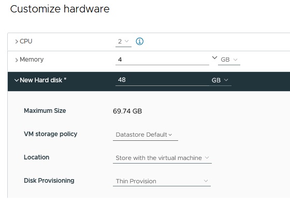Expand the Memory section chevron

pyautogui.click(x=17, y=60)
